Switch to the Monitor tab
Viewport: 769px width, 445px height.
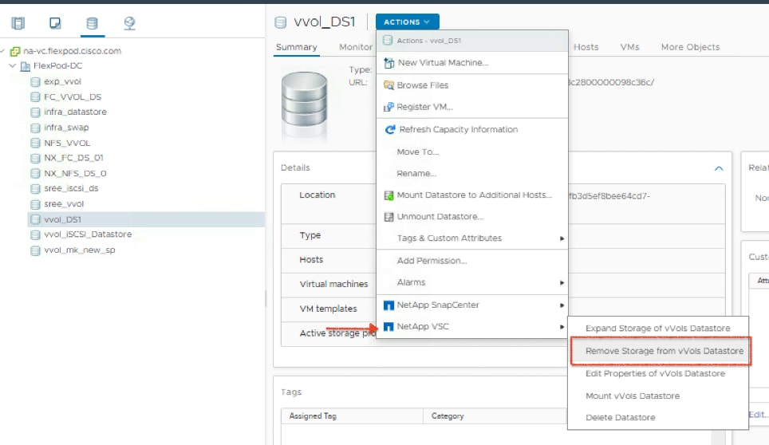click(356, 47)
